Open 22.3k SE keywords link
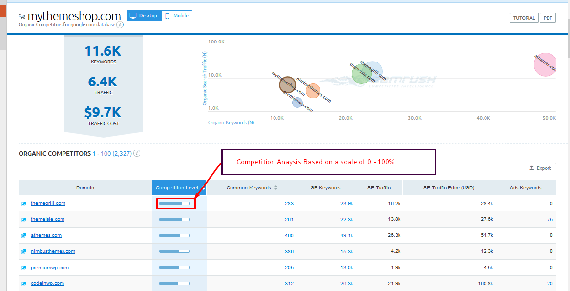 point(346,219)
